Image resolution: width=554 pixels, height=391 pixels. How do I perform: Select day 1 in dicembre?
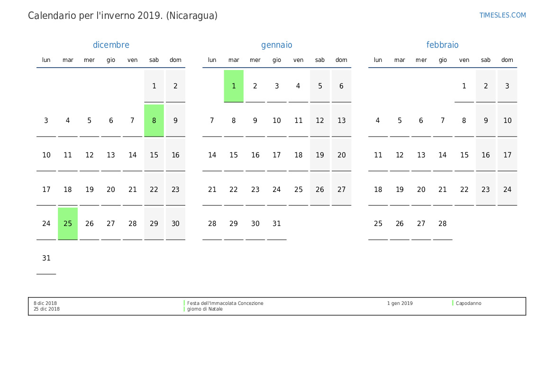(154, 86)
